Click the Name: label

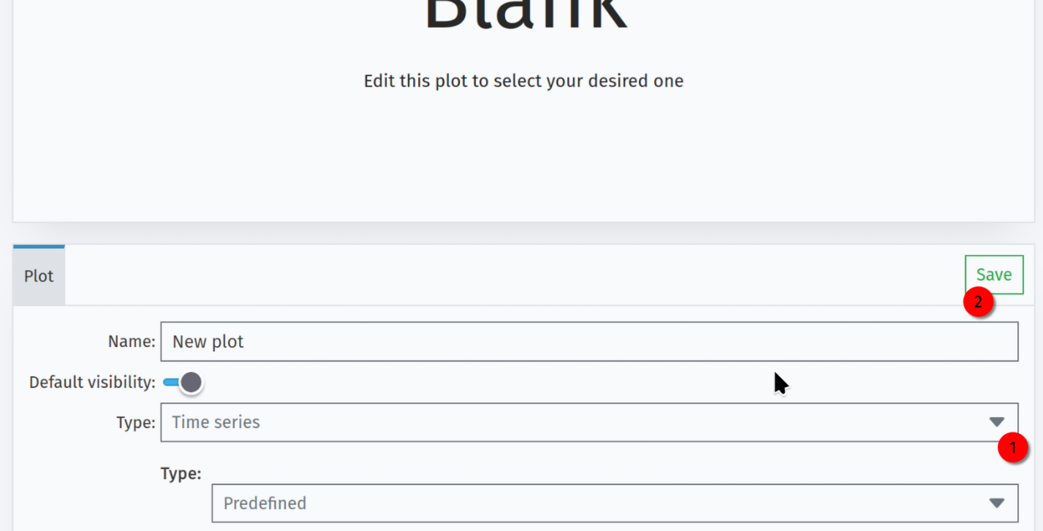(x=132, y=341)
